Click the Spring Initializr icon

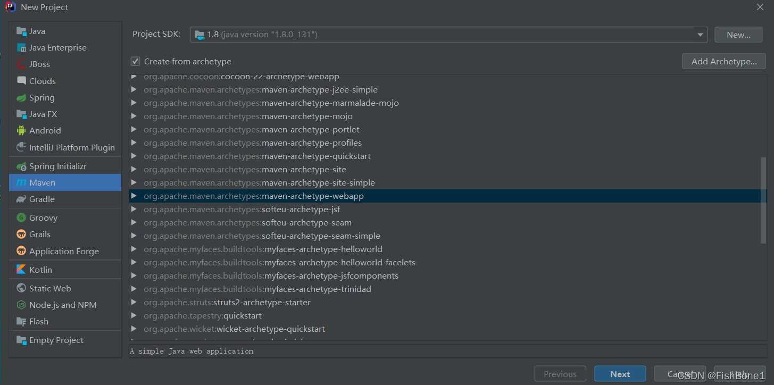[x=21, y=166]
